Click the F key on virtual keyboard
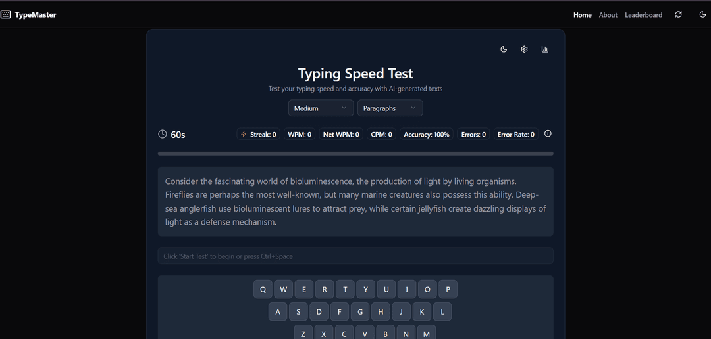 pos(340,311)
